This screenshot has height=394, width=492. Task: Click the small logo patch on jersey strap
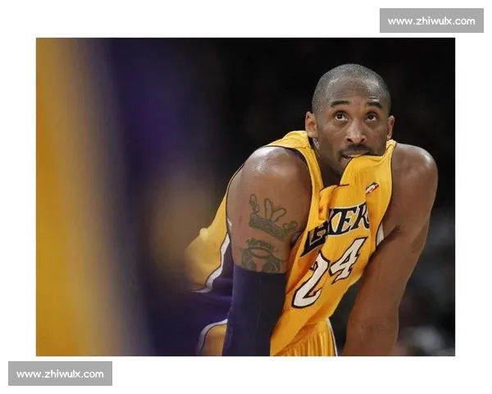click(372, 188)
